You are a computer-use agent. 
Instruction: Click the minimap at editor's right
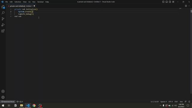click(180, 9)
